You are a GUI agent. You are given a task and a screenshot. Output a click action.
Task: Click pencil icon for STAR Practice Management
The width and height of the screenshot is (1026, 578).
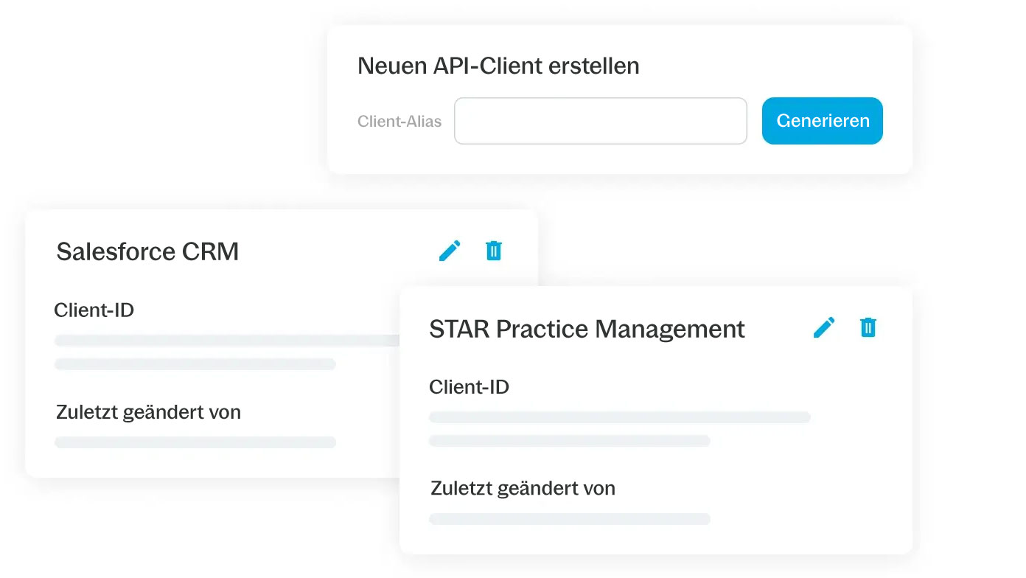[x=824, y=327]
